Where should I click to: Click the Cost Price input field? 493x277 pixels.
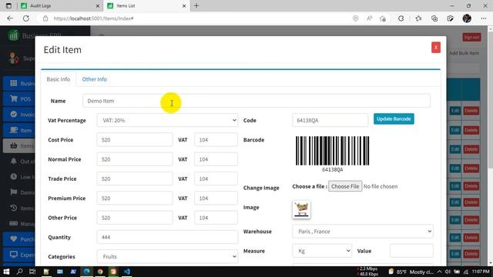pyautogui.click(x=135, y=140)
